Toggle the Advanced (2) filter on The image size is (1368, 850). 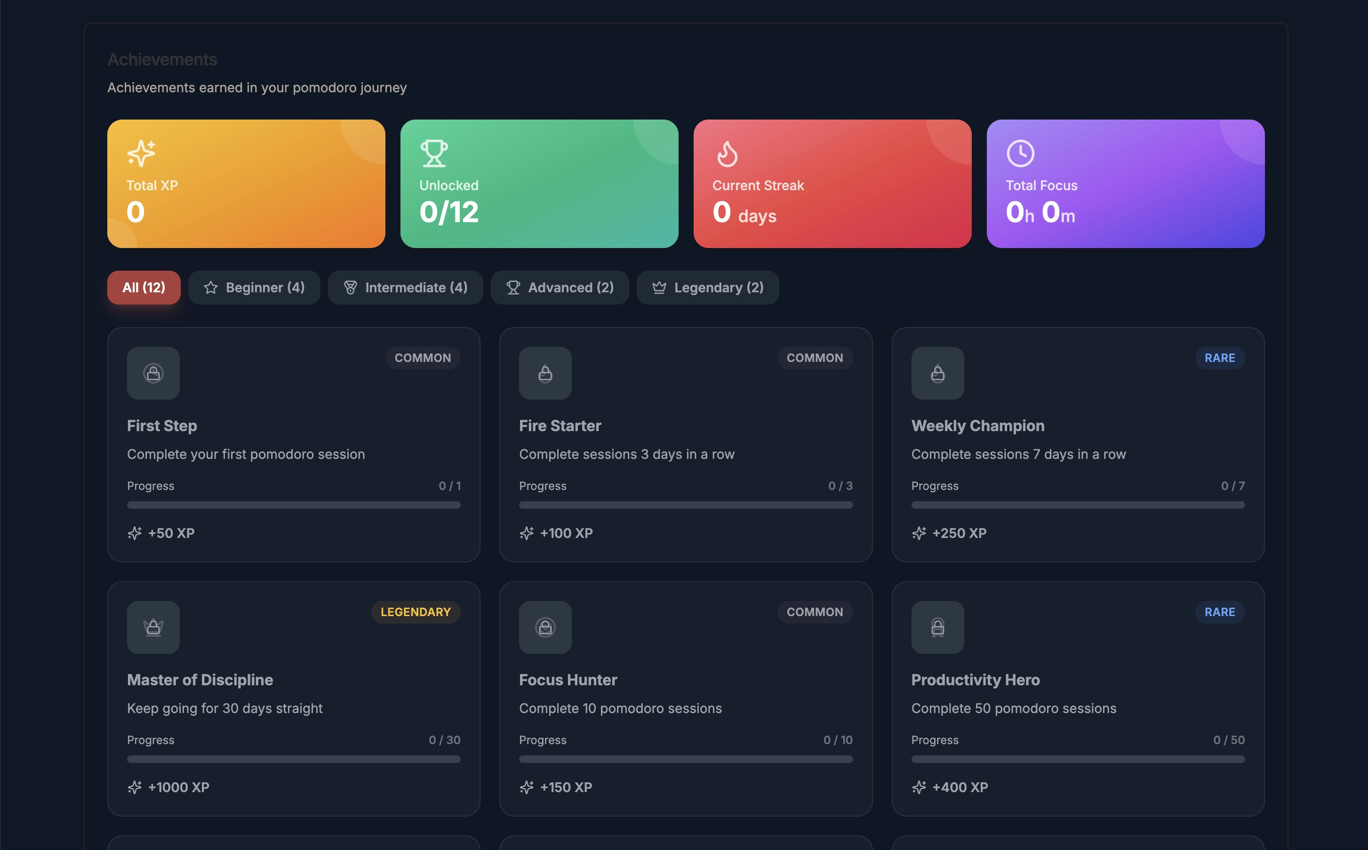coord(560,287)
